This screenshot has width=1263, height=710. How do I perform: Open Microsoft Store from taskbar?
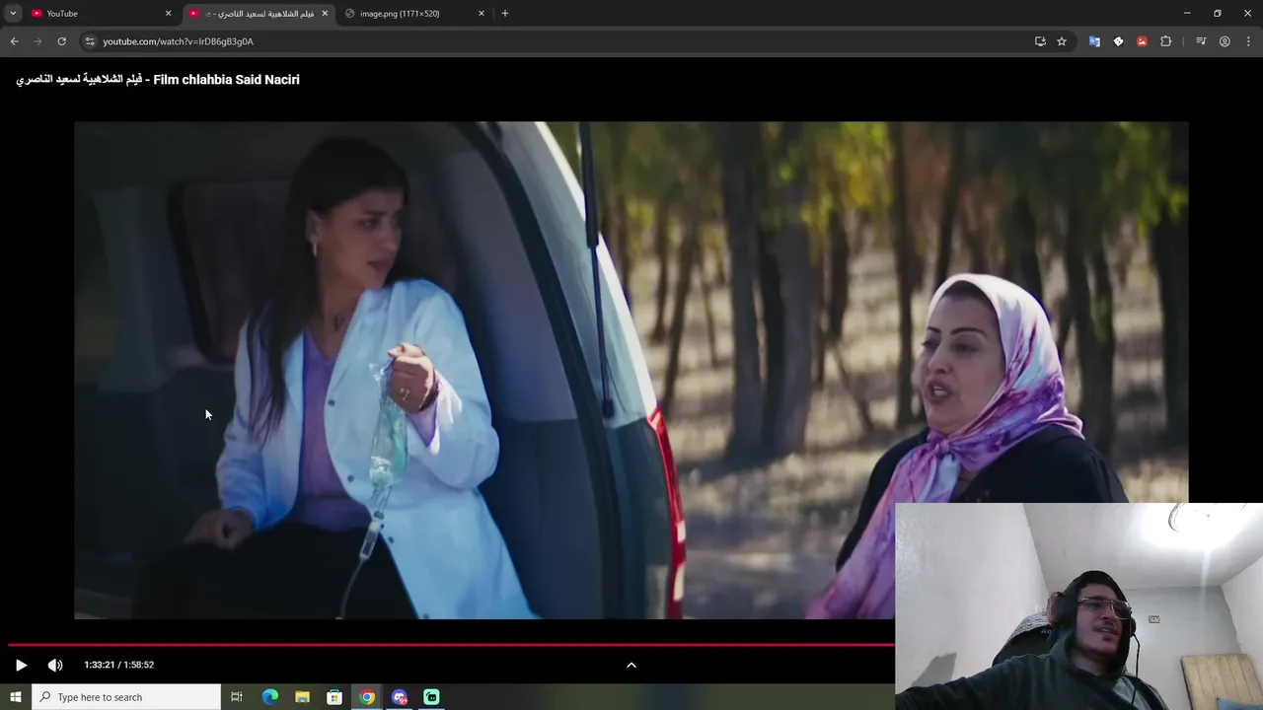[334, 697]
